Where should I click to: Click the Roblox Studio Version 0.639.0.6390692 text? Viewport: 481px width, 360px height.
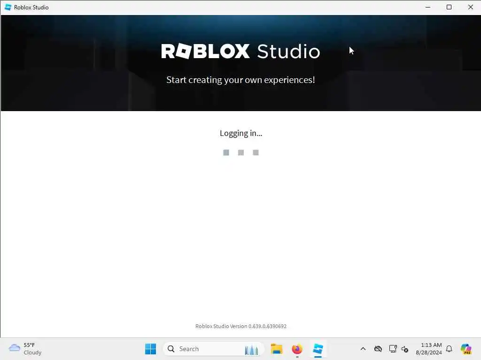(x=241, y=326)
